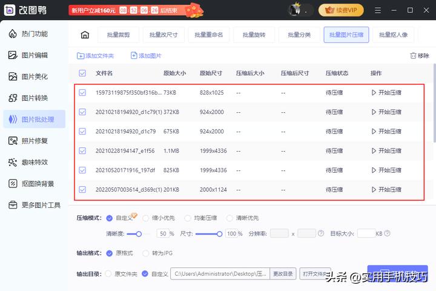This screenshot has height=291, width=436.
Task: Uncheck the 675KB 20210218194920_d1c79 checkbox
Action: (x=82, y=132)
